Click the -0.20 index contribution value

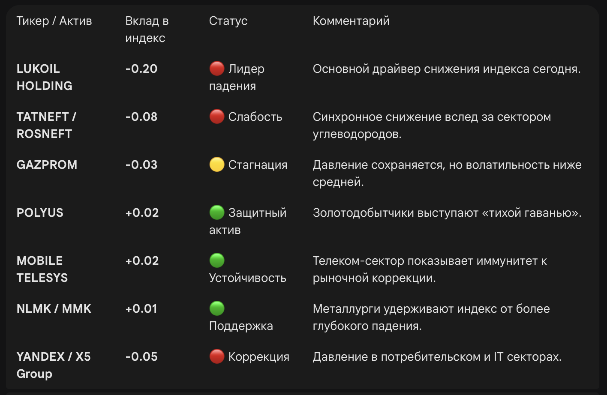(x=141, y=69)
